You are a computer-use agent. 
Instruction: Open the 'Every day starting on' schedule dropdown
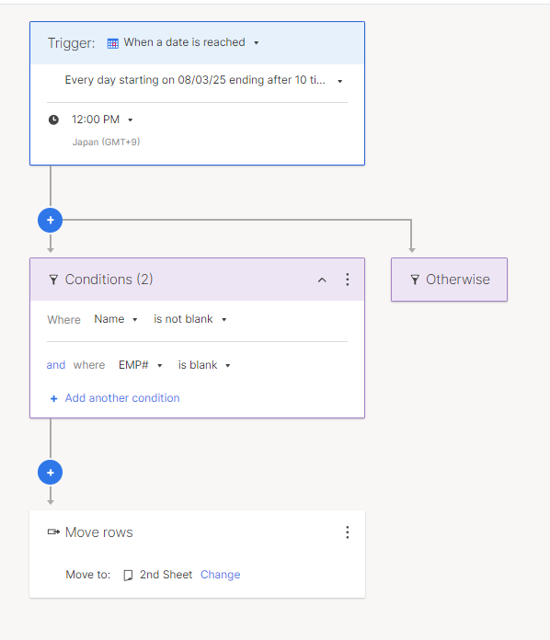pos(203,80)
